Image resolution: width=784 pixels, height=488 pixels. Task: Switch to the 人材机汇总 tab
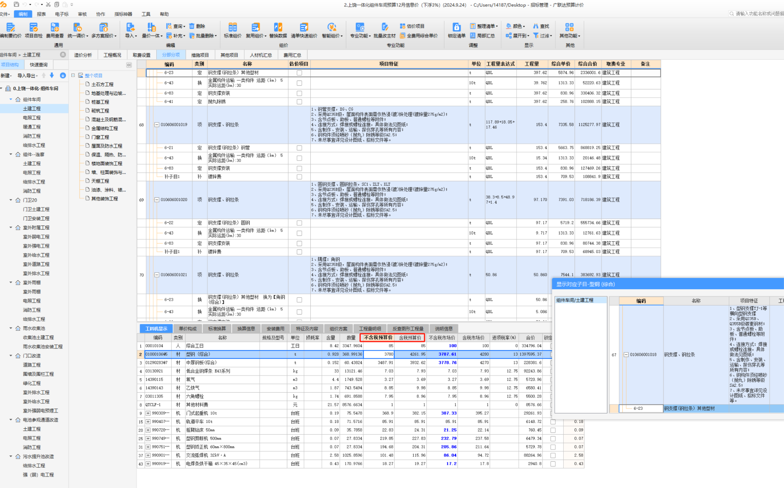(x=261, y=55)
